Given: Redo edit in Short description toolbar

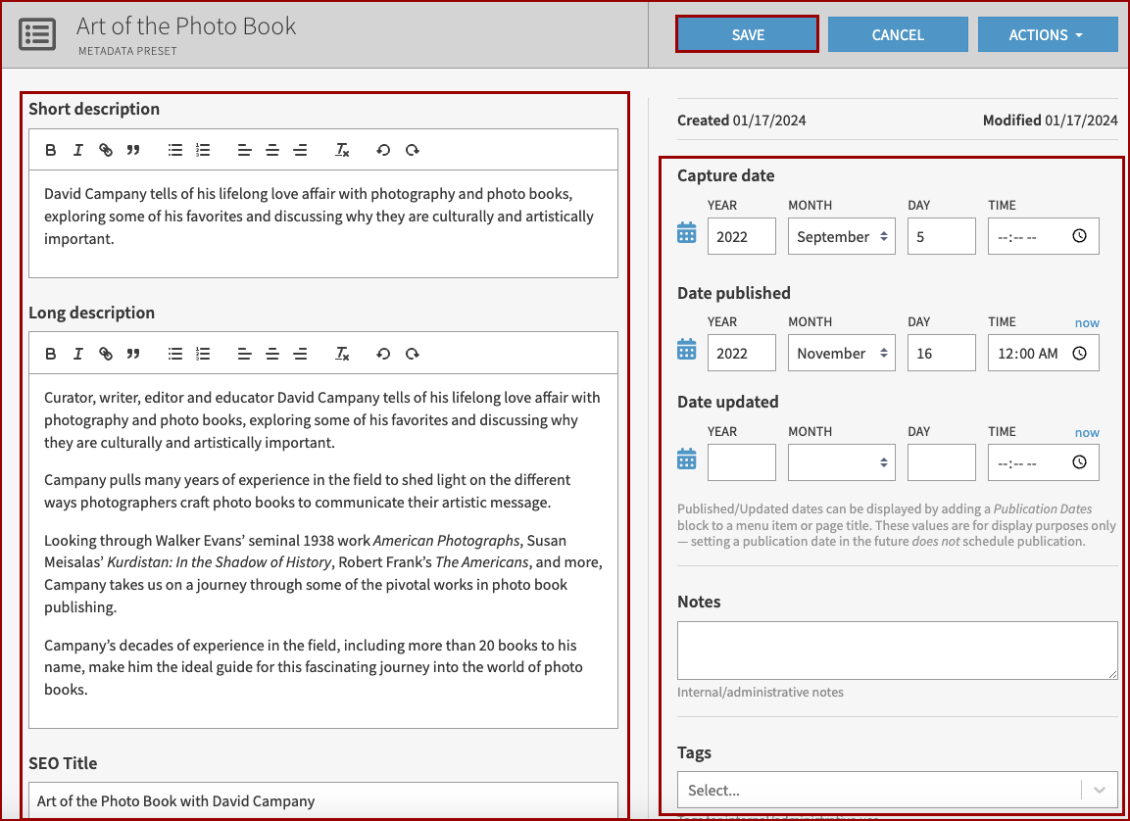Looking at the screenshot, I should [x=413, y=150].
